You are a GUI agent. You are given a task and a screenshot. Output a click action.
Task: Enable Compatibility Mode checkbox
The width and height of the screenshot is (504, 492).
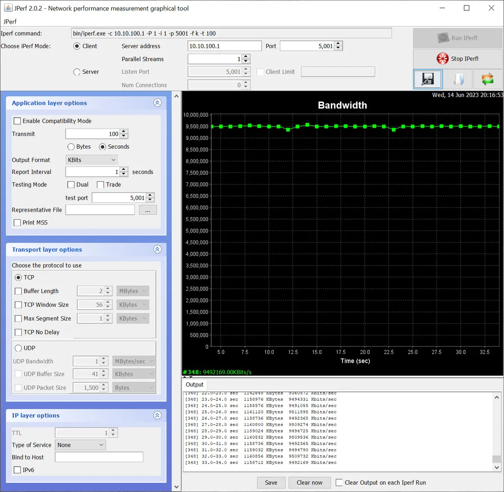(17, 121)
